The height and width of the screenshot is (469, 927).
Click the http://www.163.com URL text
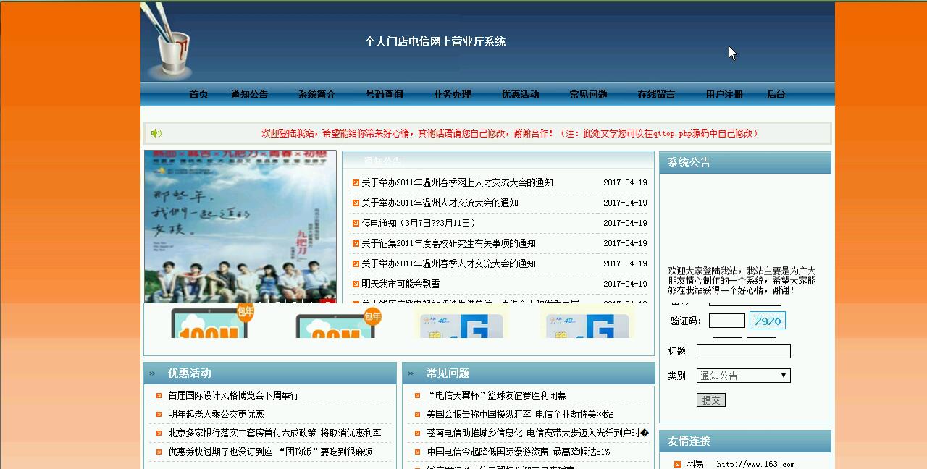coord(755,465)
